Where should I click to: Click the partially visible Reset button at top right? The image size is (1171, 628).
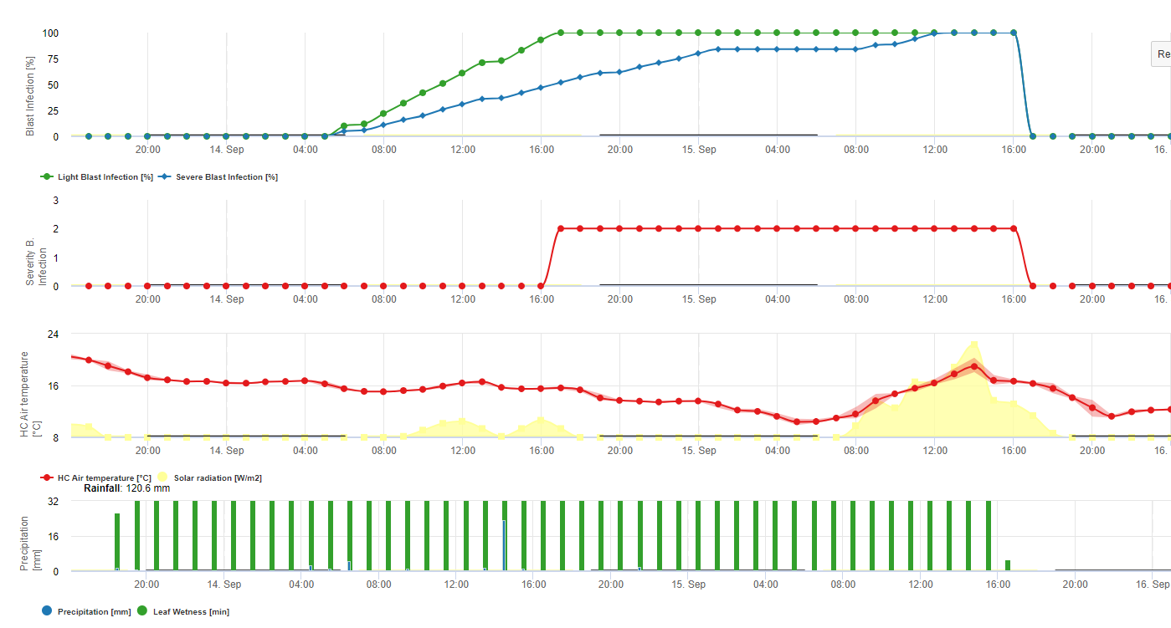pos(1162,54)
